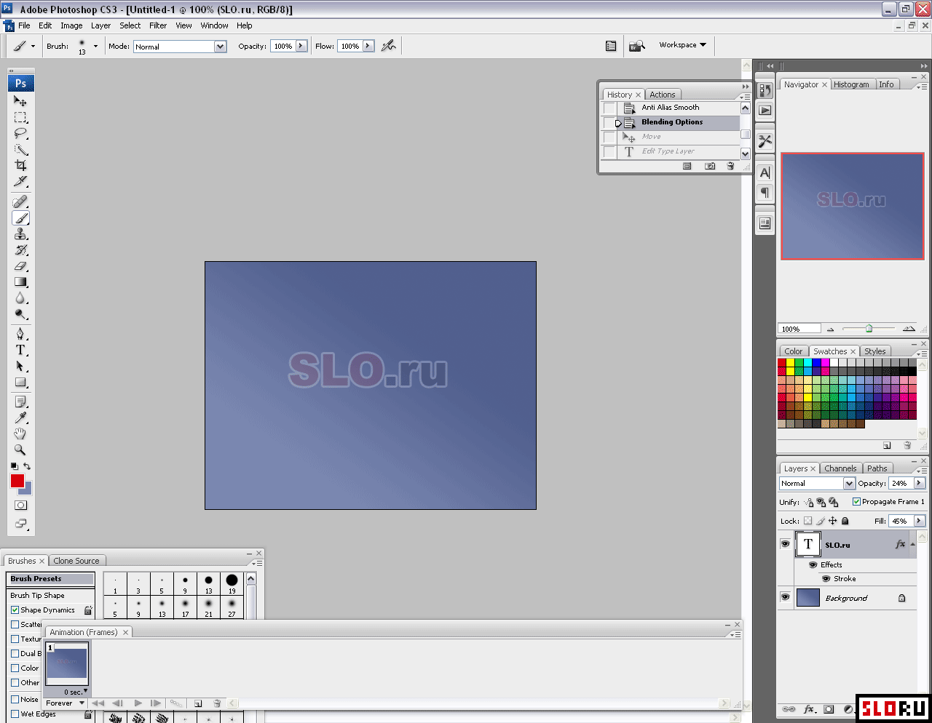
Task: Switch to the Channels tab
Action: (840, 468)
